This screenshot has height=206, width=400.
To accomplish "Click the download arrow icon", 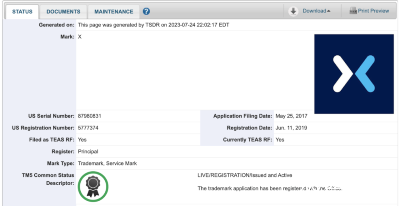I will [x=293, y=11].
